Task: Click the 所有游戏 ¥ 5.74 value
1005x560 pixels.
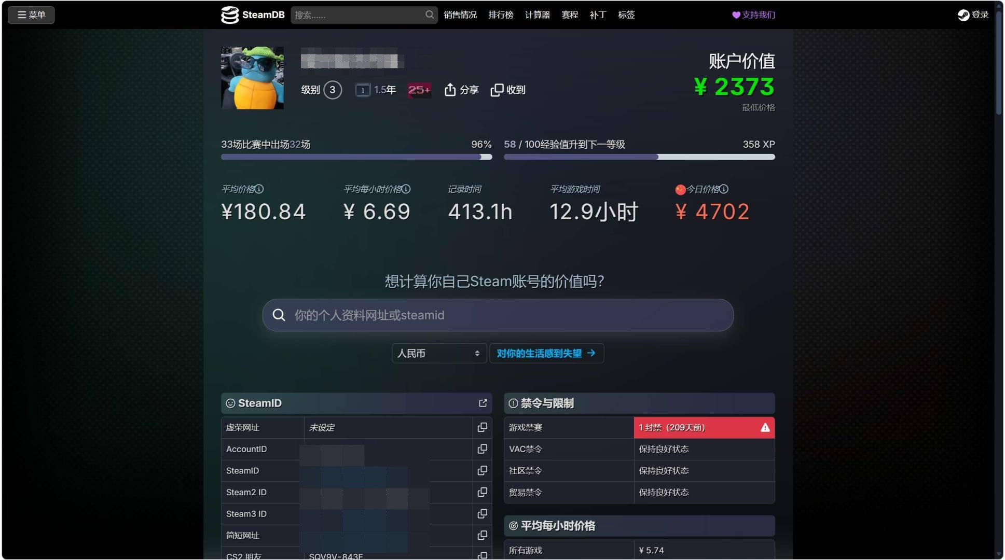Action: click(651, 551)
